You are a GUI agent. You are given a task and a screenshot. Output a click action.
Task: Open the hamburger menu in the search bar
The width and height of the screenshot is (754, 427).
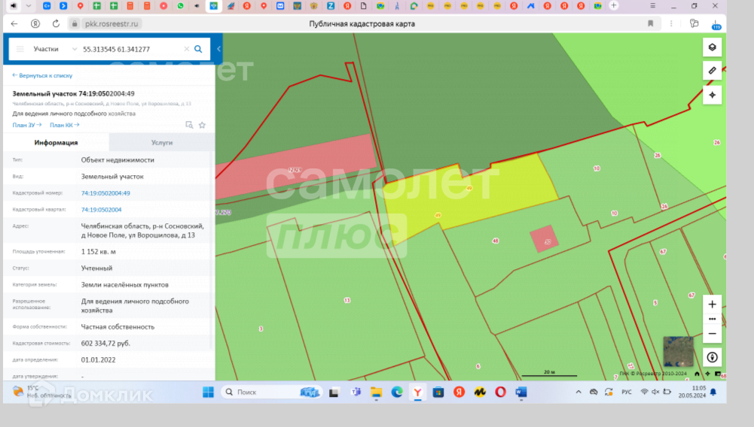point(20,49)
